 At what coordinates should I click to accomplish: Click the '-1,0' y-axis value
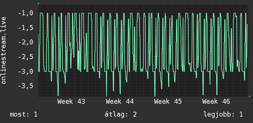[x=26, y=13]
